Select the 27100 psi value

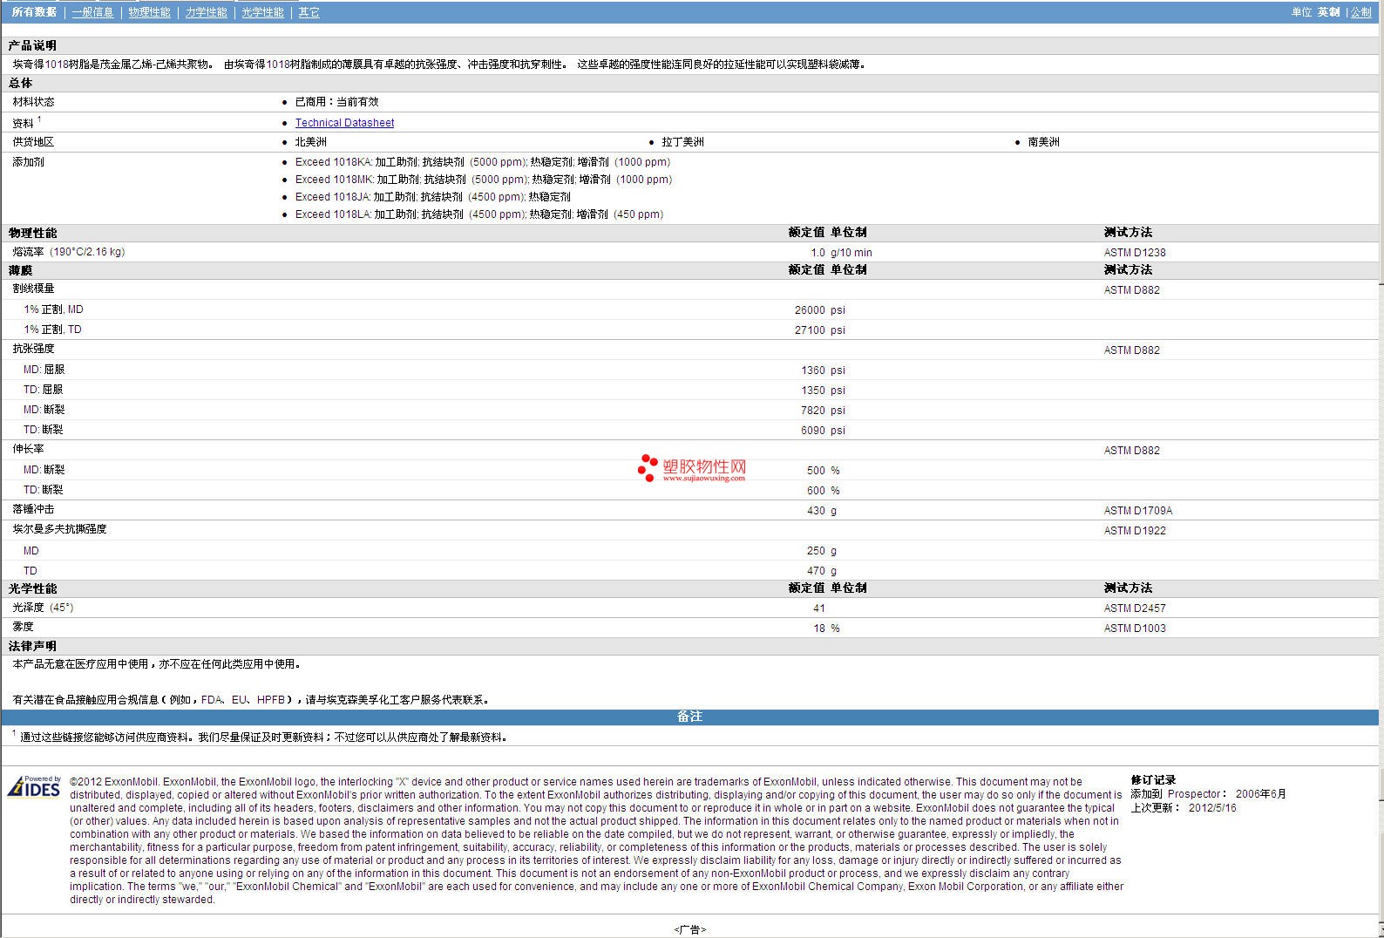click(819, 330)
